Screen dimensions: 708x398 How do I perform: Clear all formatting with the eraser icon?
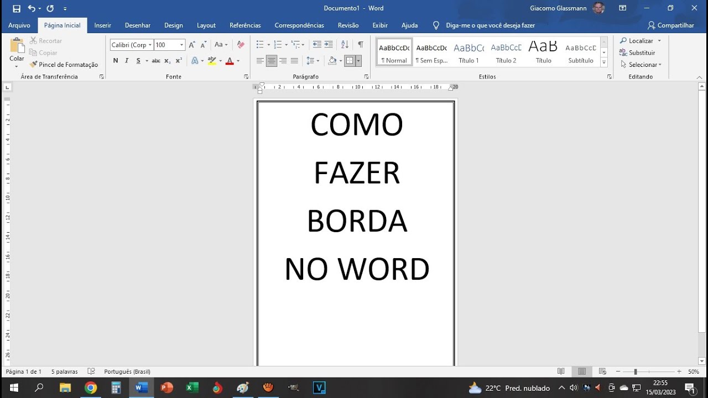pos(240,45)
